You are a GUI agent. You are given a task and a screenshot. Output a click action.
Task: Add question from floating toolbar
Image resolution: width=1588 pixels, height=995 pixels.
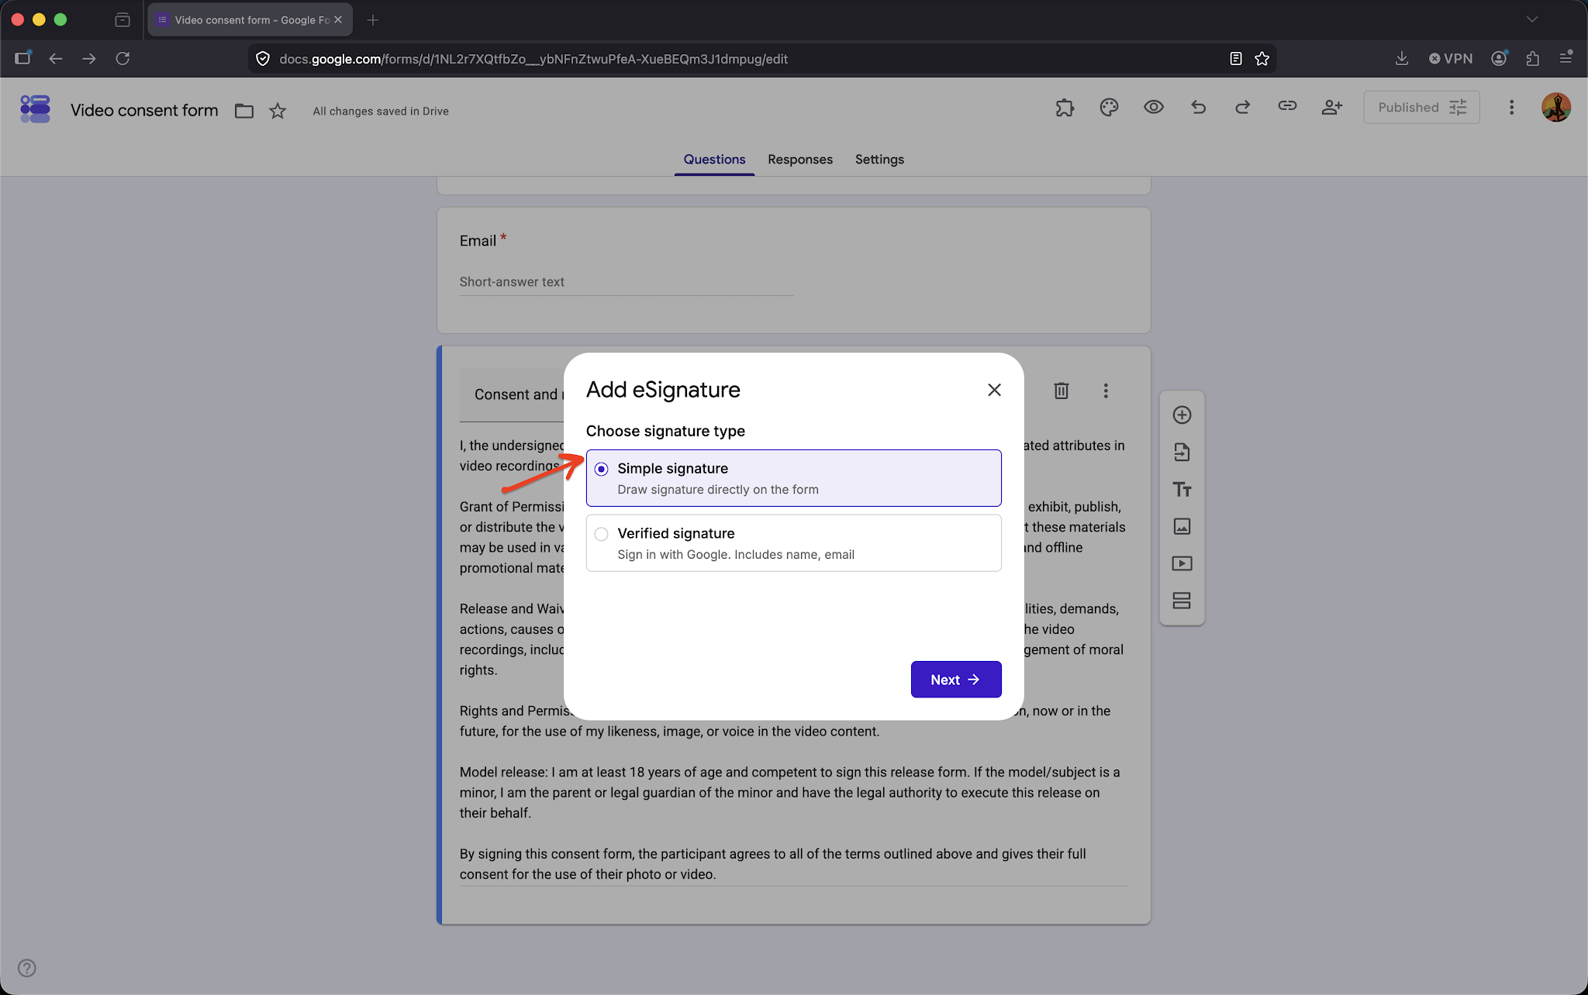click(1182, 415)
